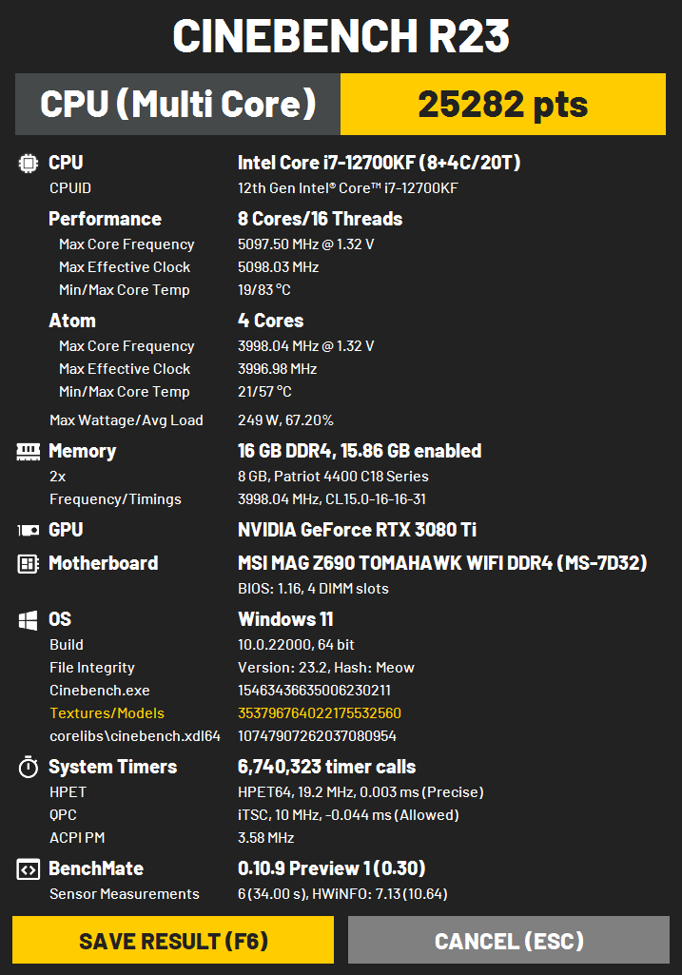The image size is (682, 975).
Task: Click QPC value iTSC, 10 MHz
Action: pos(348,815)
